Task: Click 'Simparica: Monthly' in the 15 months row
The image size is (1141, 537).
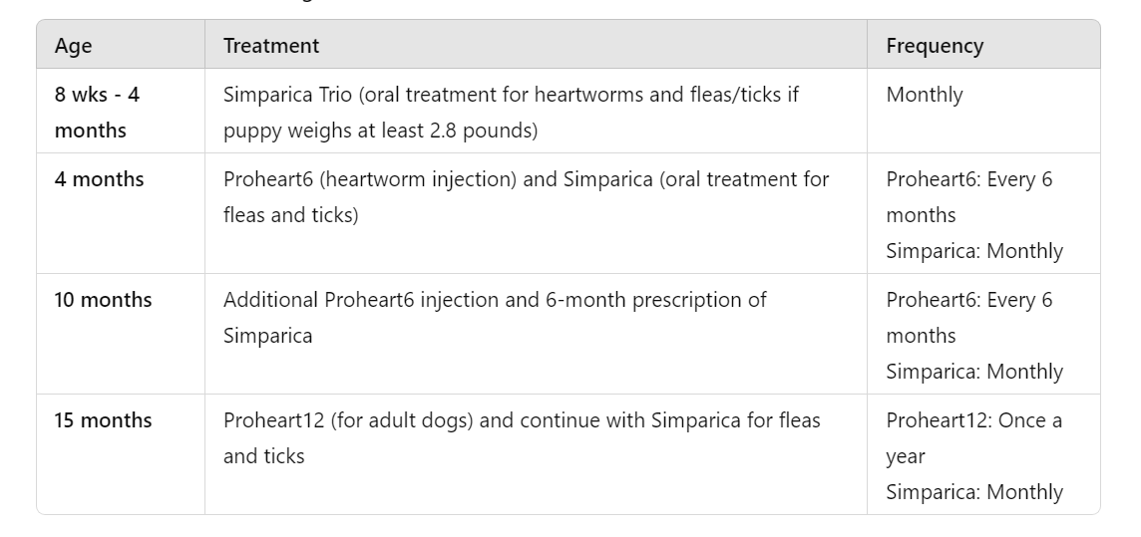Action: click(x=974, y=492)
